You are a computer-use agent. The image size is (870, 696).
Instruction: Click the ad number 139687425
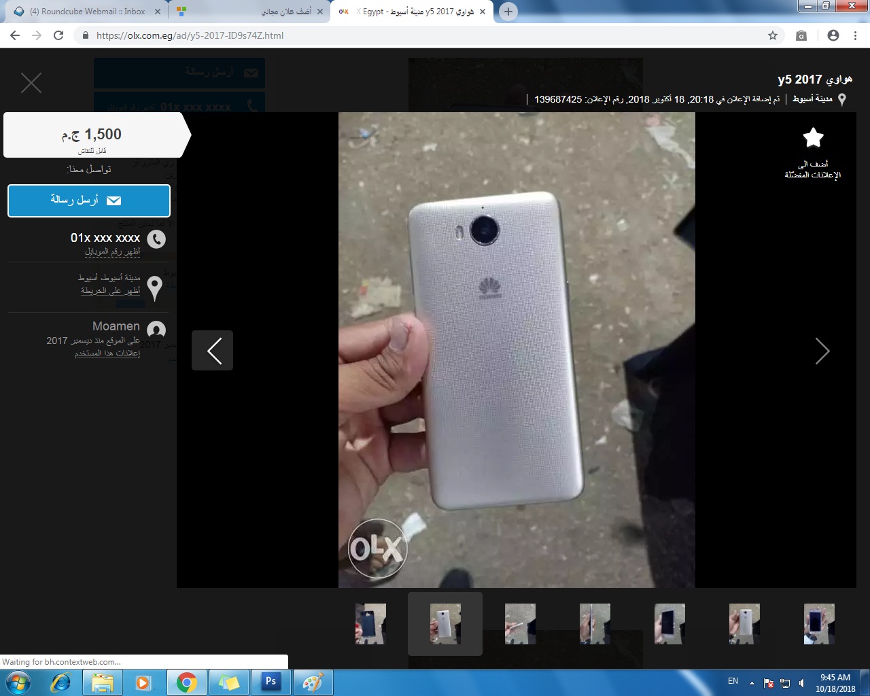(x=558, y=99)
